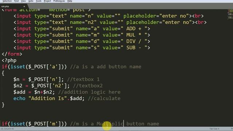Click the unsaved dot on calc.php tab

pyautogui.click(x=24, y=7)
